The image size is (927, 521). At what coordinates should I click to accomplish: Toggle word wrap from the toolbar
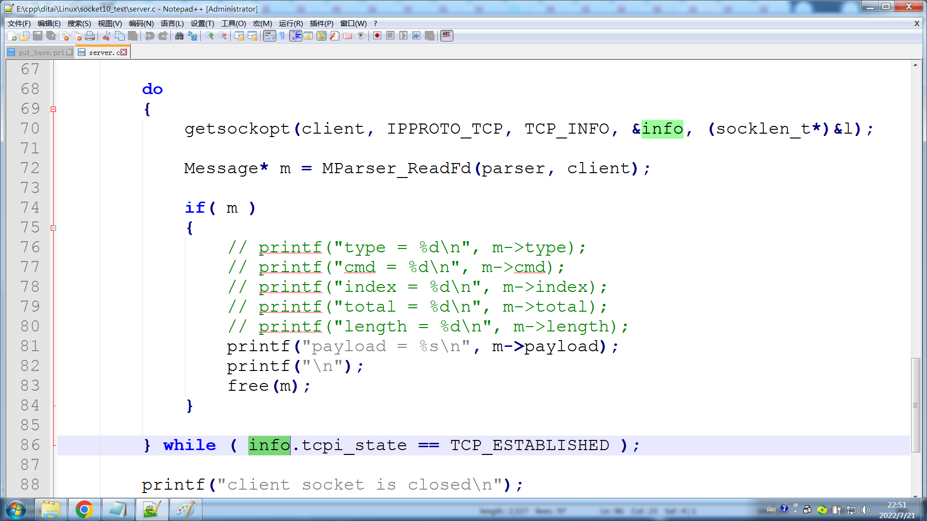[x=269, y=36]
